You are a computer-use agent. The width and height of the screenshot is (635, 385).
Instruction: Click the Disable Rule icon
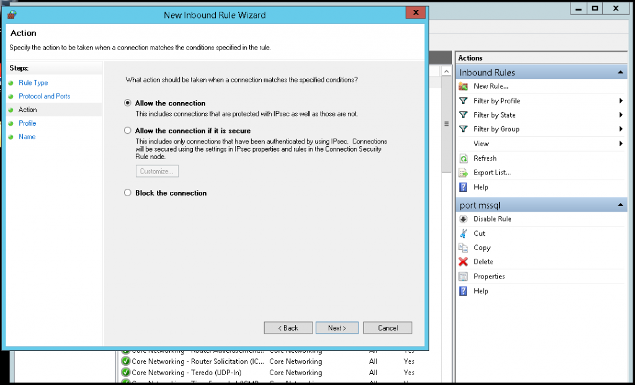[463, 219]
